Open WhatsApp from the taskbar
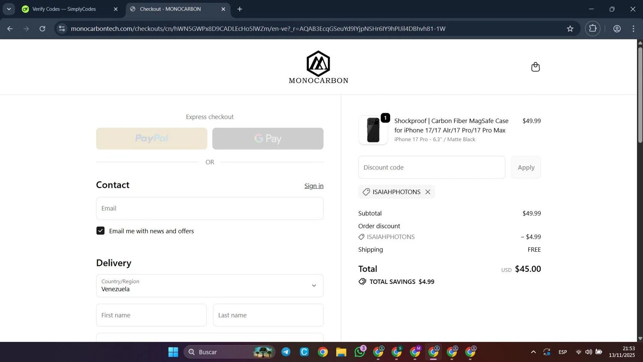This screenshot has width=643, height=362. coord(360,352)
